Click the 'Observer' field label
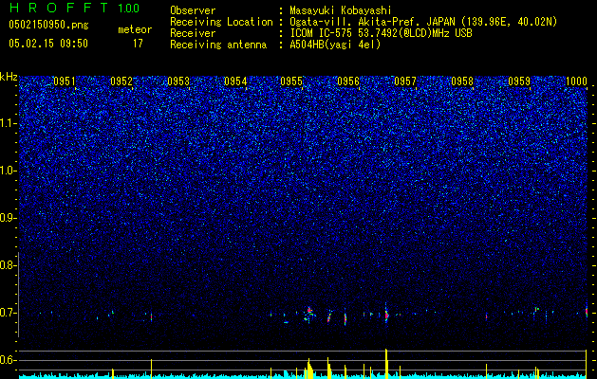Viewport: 597px width, 379px height. tap(193, 10)
